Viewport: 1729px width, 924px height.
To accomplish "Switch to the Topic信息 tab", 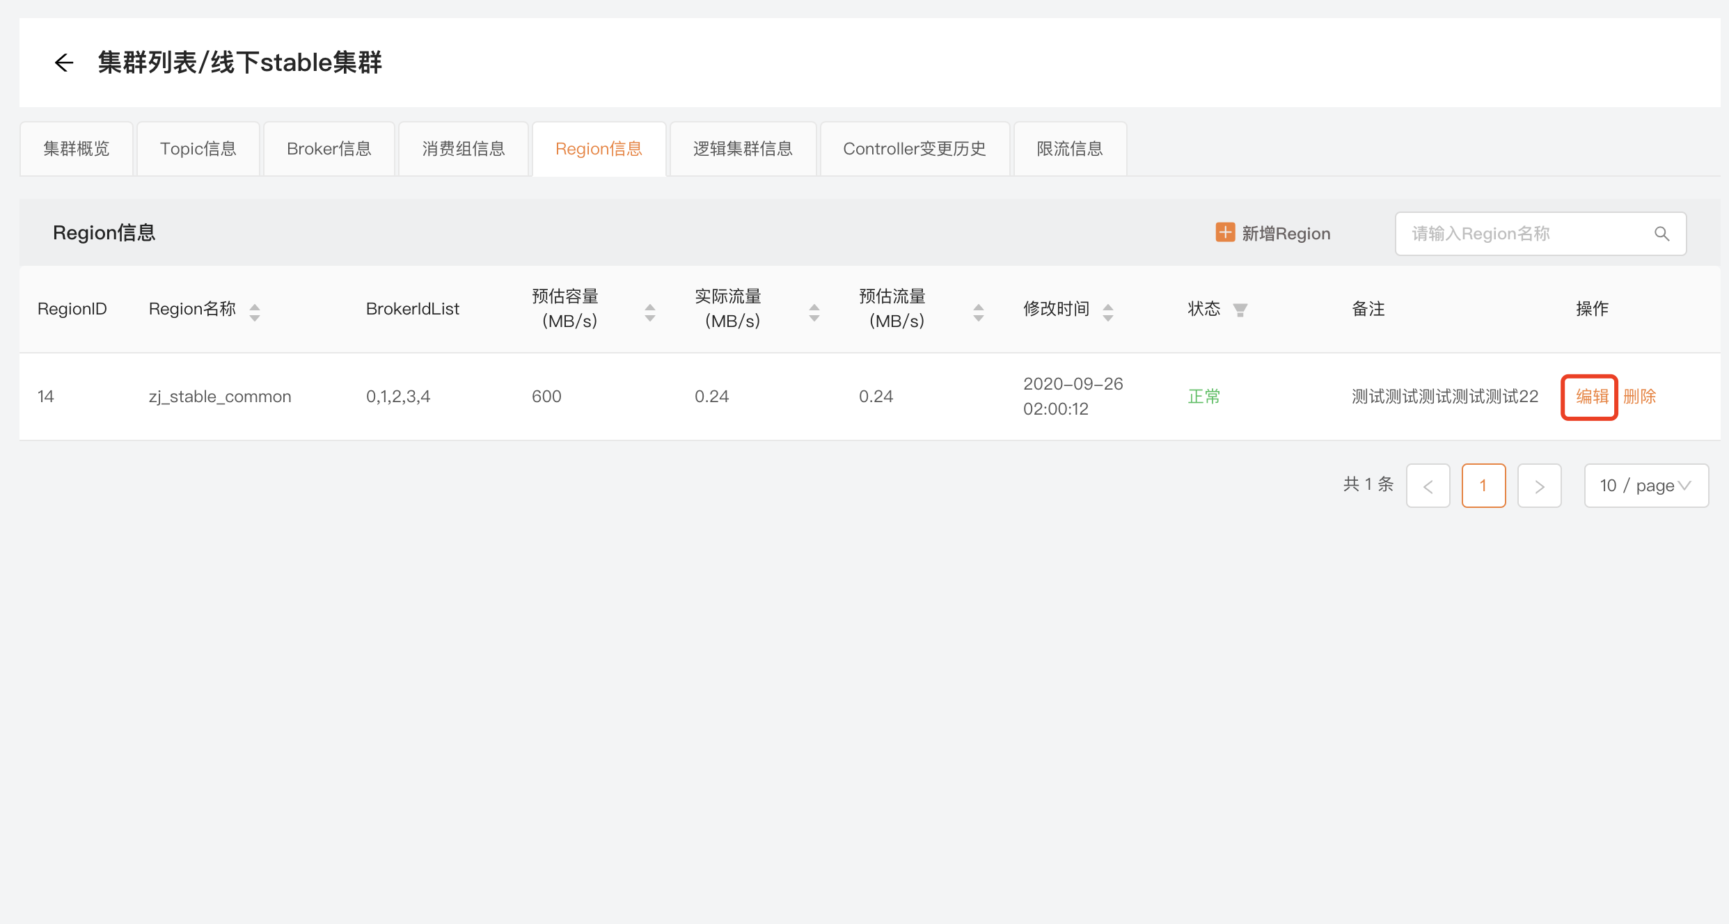I will [198, 149].
